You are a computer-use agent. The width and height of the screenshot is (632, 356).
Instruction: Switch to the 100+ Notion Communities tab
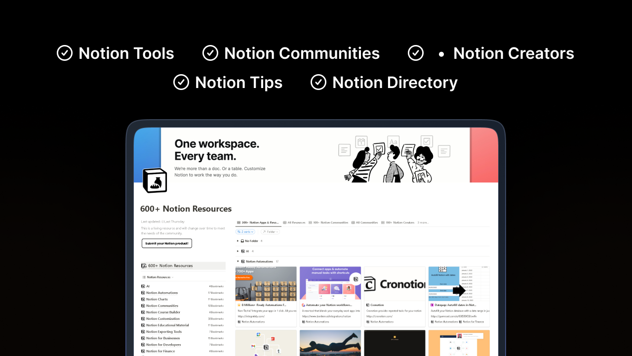328,222
